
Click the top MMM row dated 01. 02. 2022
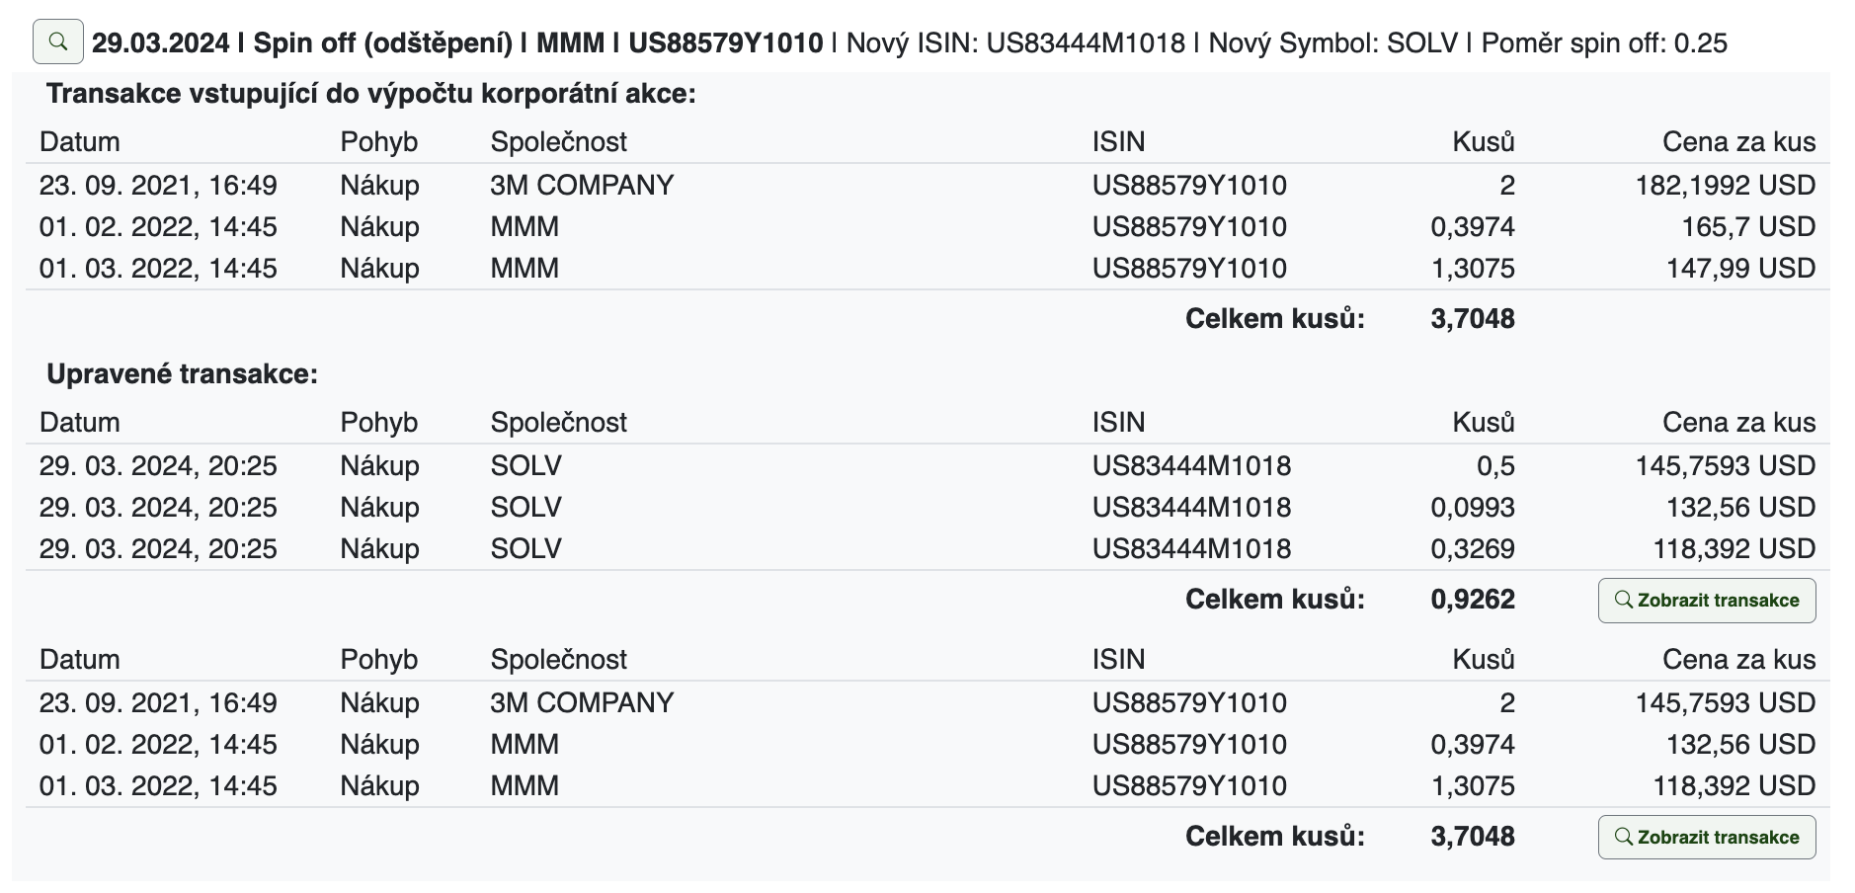524,227
